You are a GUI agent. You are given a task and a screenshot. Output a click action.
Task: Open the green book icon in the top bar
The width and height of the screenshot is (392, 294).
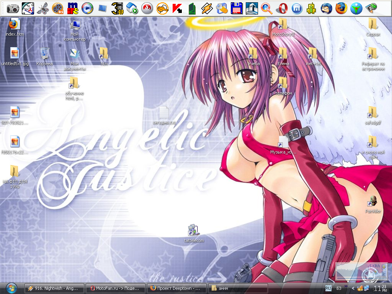(192, 9)
